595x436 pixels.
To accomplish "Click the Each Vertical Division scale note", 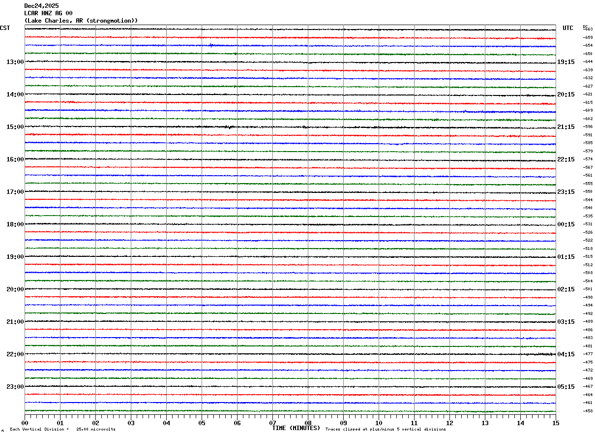I will click(62, 429).
